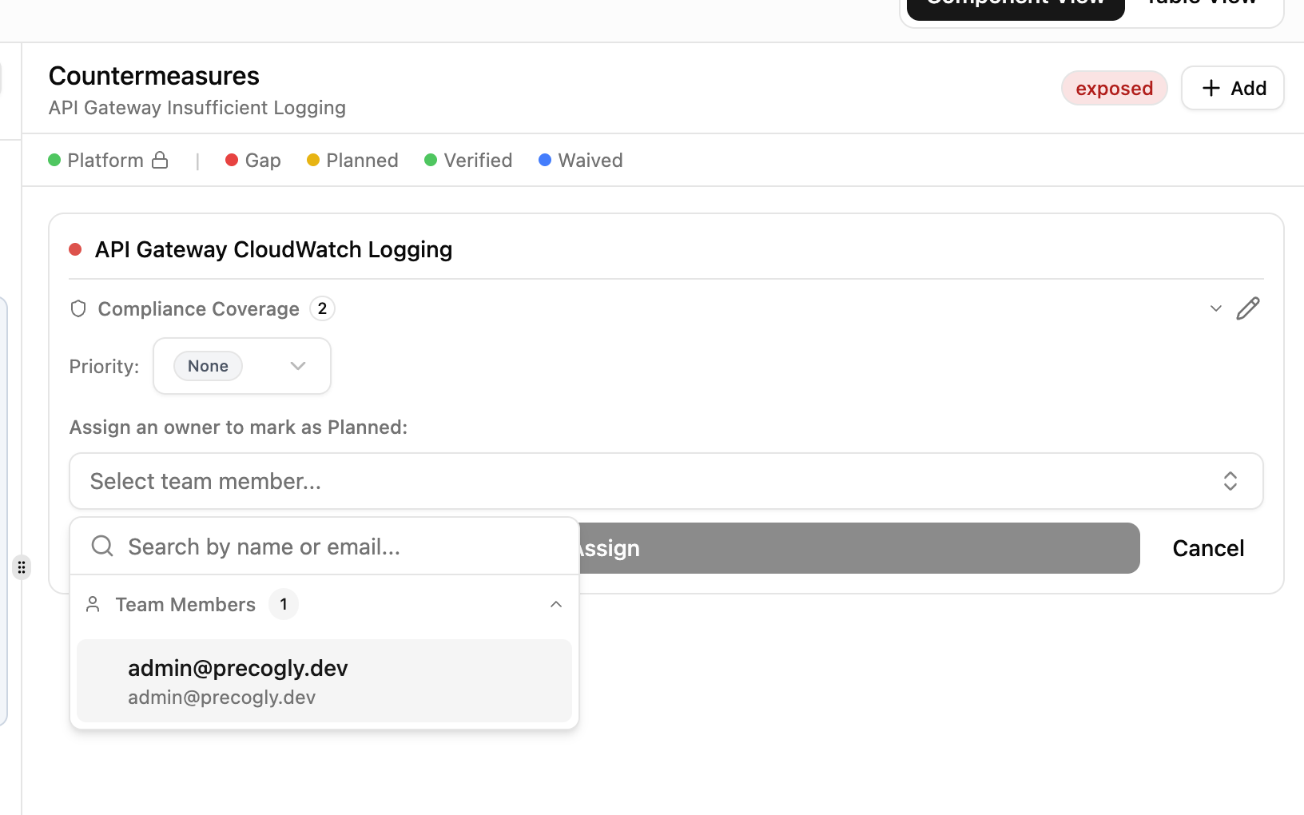This screenshot has height=815, width=1304.
Task: Click the sidebar drag handle grip
Action: click(22, 567)
